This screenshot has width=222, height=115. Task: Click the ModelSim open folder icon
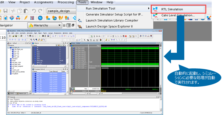point(13,36)
